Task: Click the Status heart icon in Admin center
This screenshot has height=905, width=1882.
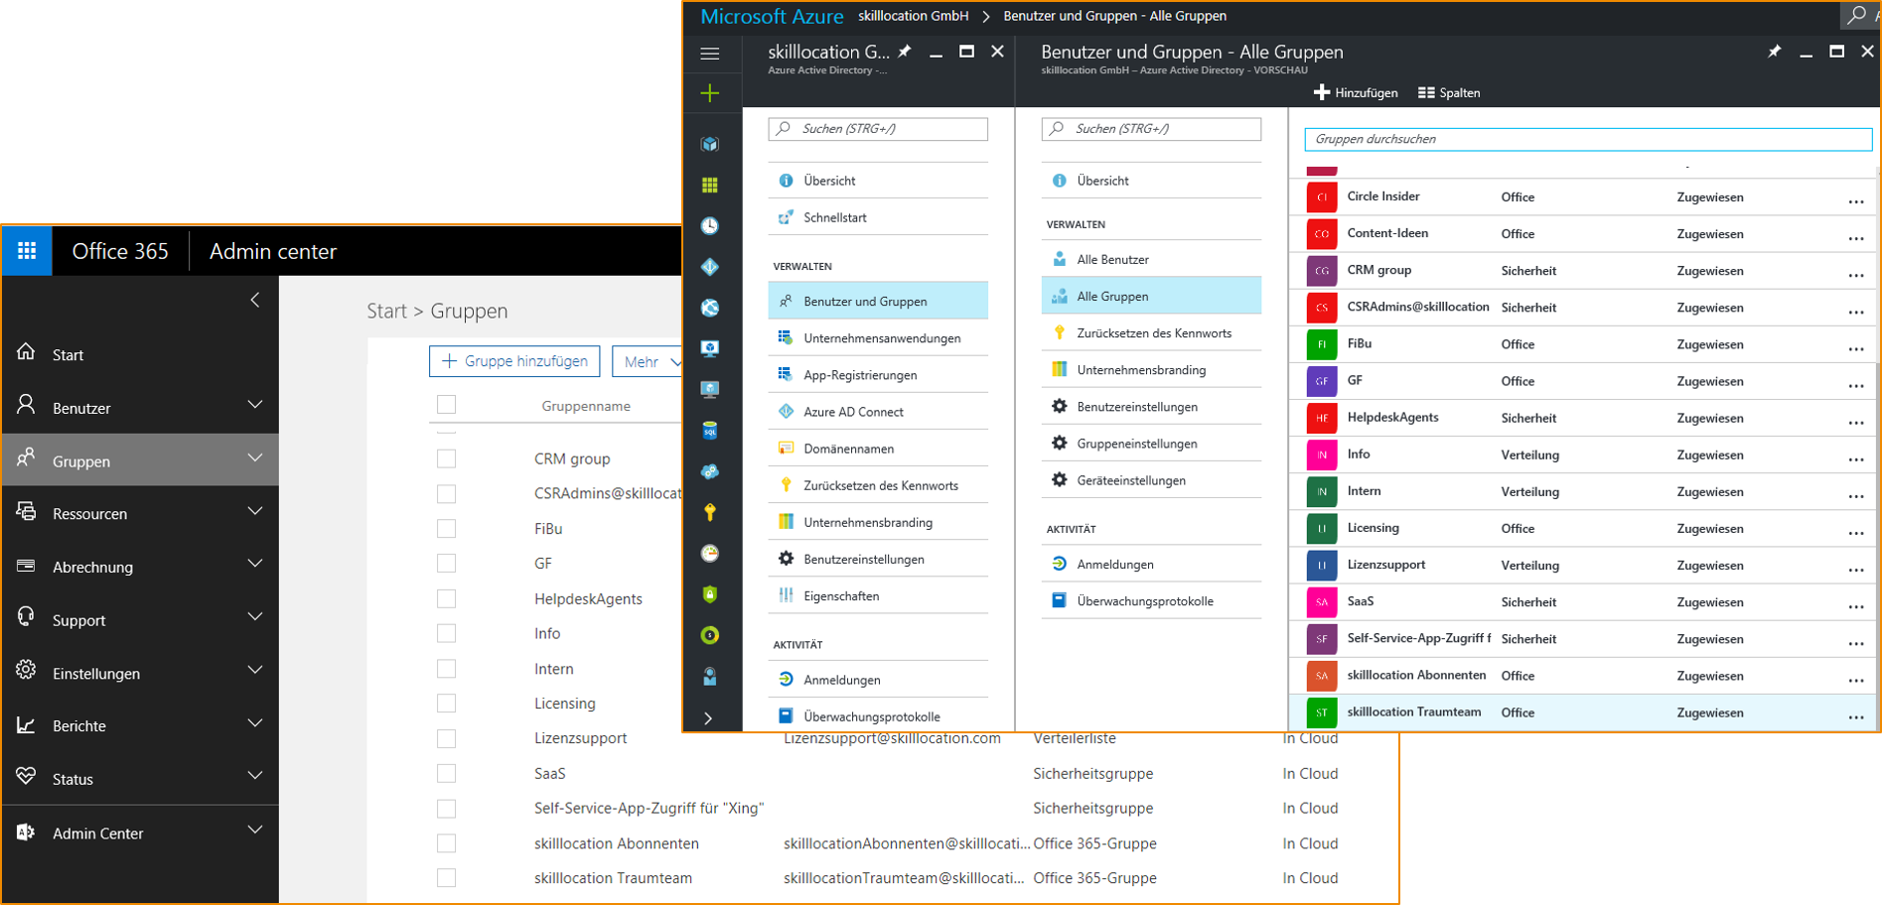Action: (x=27, y=776)
